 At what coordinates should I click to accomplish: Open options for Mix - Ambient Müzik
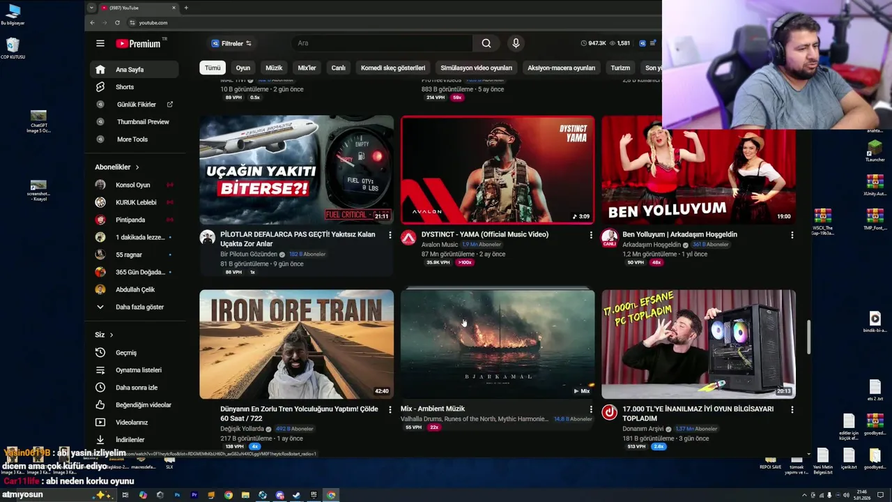tap(591, 409)
